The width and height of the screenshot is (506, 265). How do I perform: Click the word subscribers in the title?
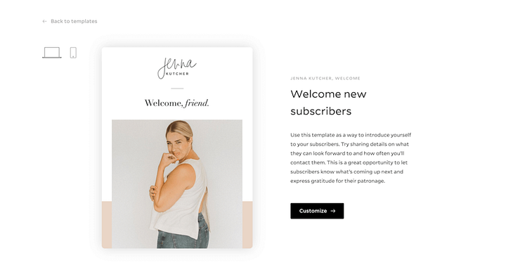click(x=320, y=111)
